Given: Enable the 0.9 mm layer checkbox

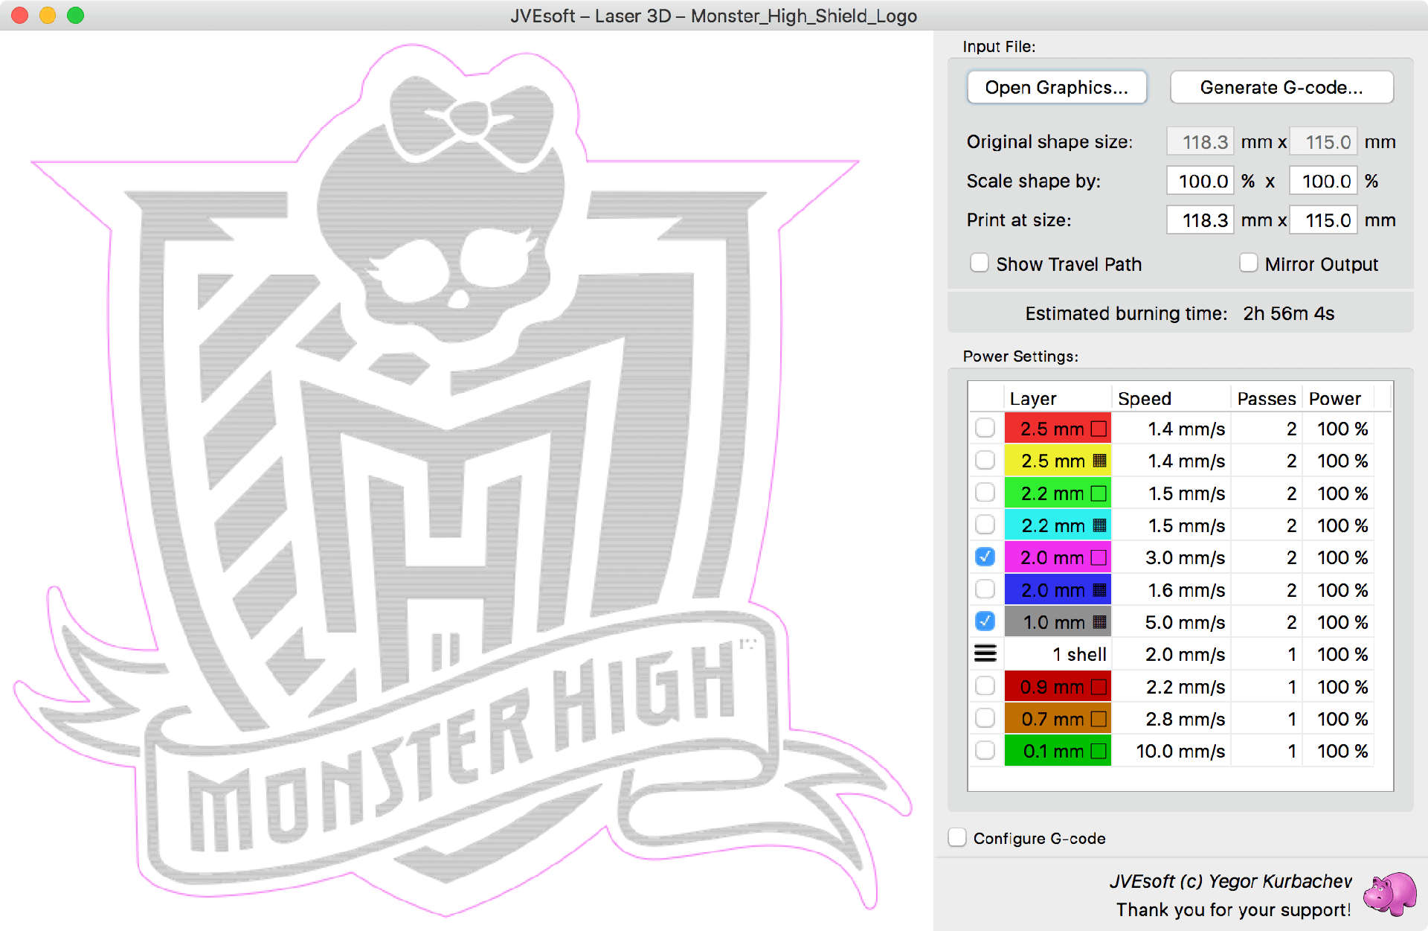Looking at the screenshot, I should (x=985, y=686).
